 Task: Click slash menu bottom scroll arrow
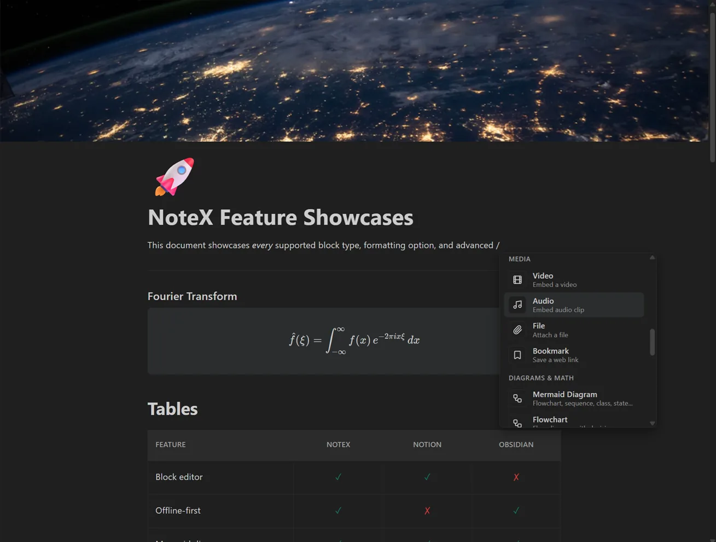tap(652, 423)
